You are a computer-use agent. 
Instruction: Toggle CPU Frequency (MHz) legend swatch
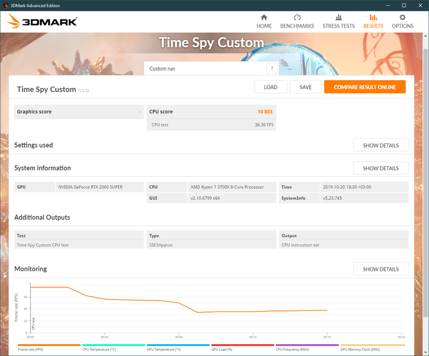[307, 345]
